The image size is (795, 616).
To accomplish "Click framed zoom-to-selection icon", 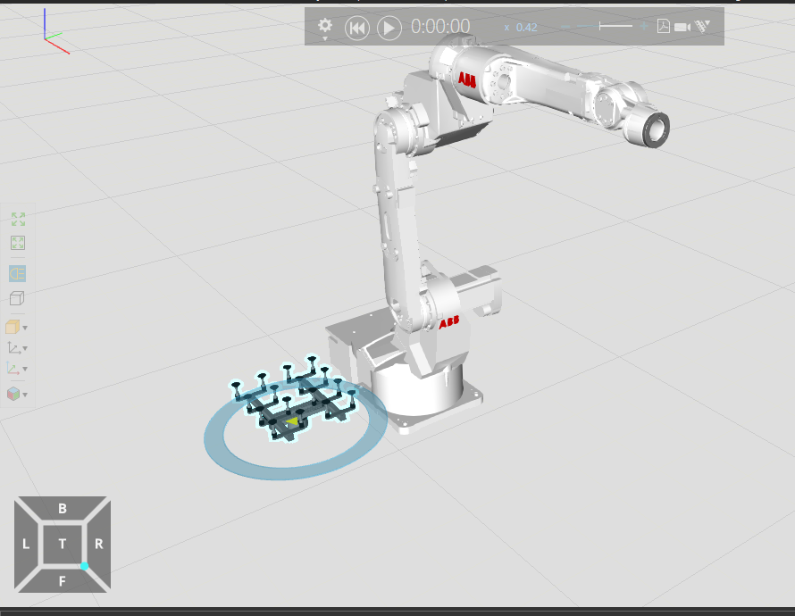I will 18,243.
